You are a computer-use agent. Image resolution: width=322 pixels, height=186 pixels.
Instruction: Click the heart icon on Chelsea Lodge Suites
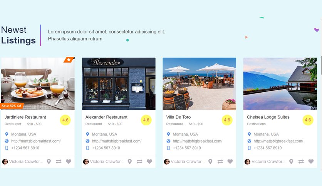[x=311, y=162]
